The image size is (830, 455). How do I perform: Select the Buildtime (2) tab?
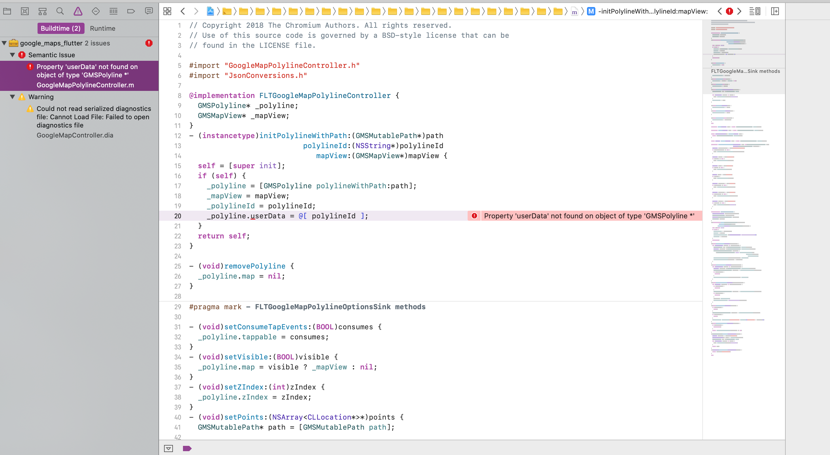61,28
